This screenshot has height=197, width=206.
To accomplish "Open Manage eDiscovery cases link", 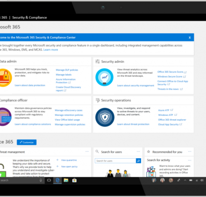I will point(69,110).
